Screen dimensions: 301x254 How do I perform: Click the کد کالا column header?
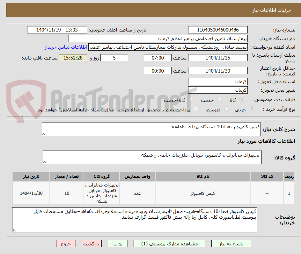[267, 177]
